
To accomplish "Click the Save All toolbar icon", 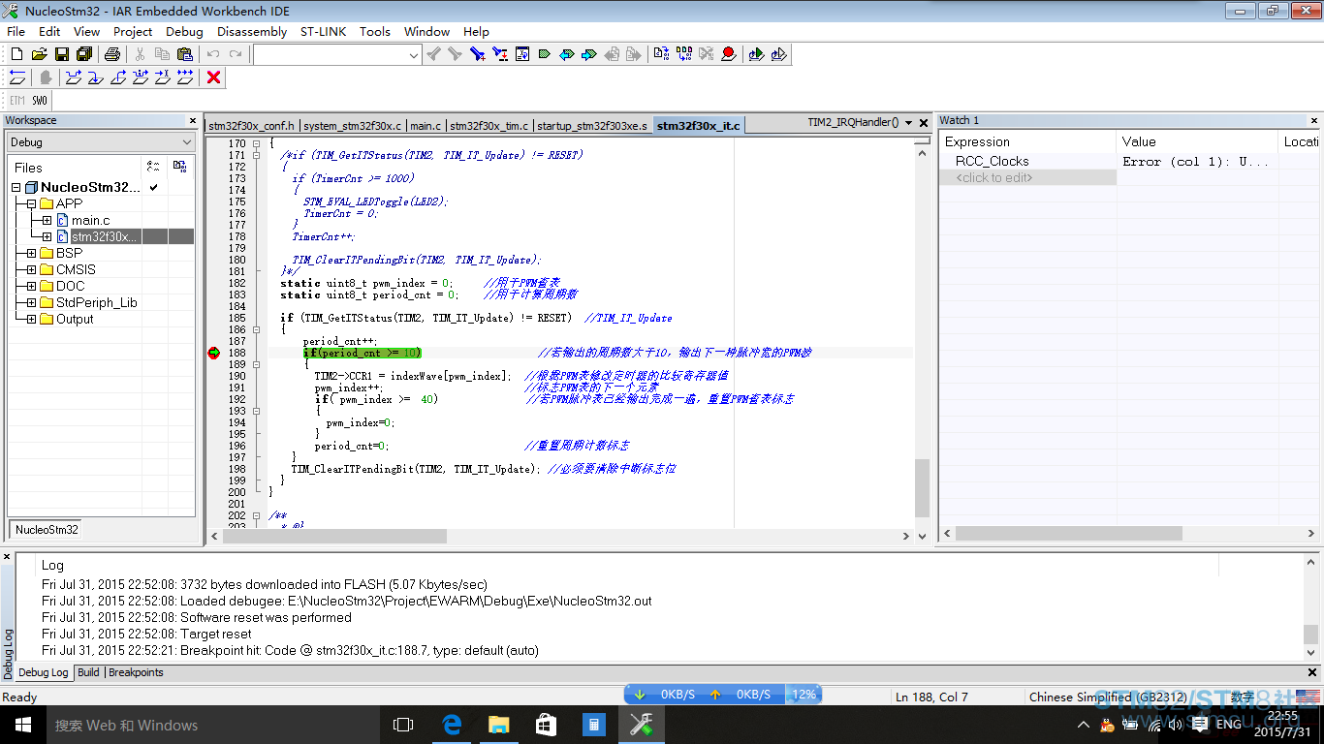I will tap(84, 54).
